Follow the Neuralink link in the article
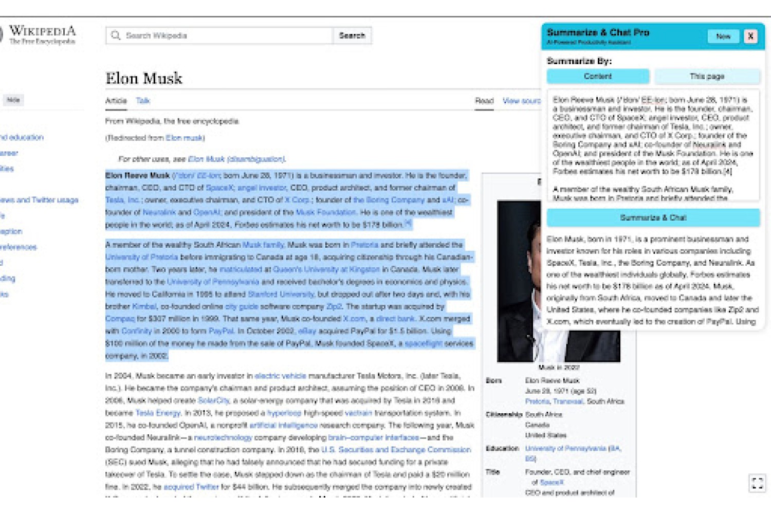The width and height of the screenshot is (771, 514). click(x=159, y=212)
